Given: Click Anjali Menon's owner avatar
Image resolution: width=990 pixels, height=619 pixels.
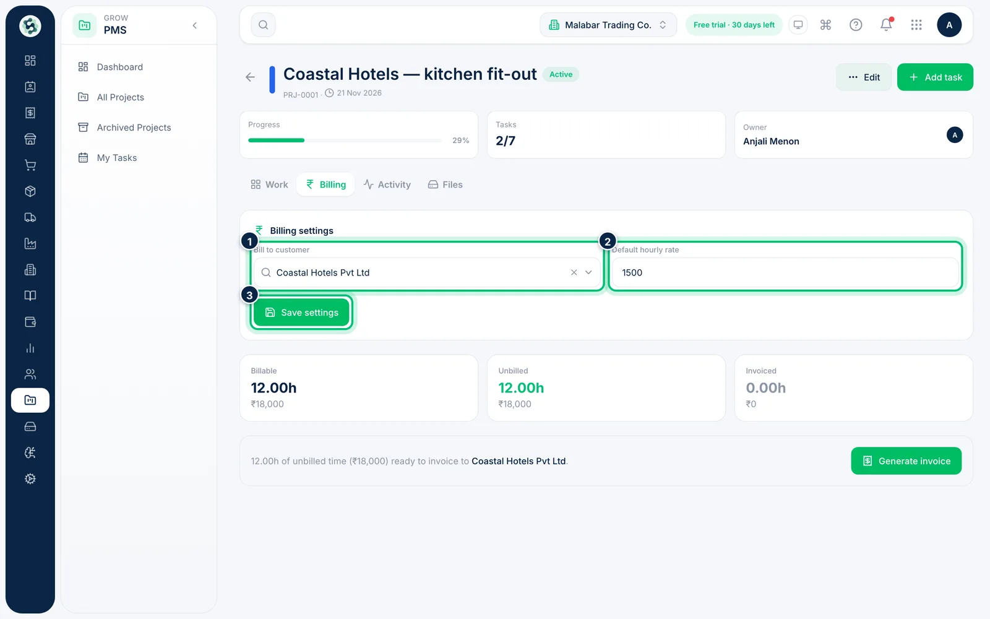Looking at the screenshot, I should 955,135.
